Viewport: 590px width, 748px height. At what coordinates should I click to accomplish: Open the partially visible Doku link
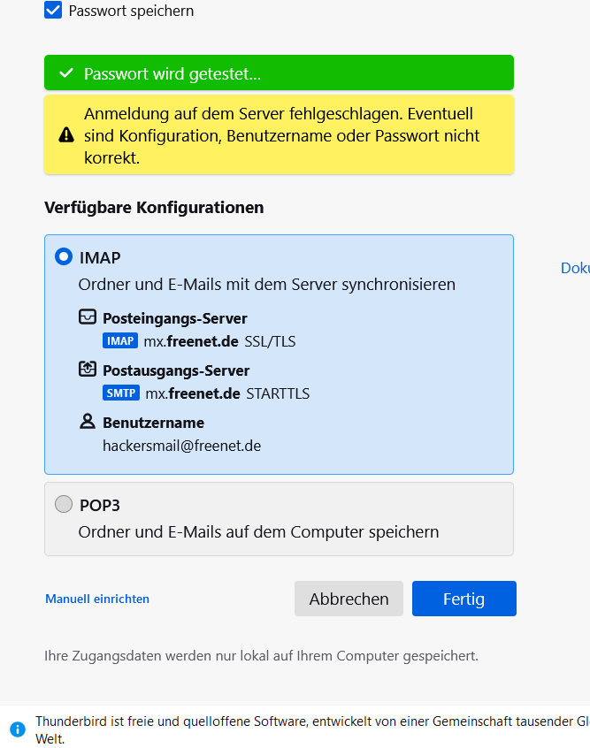click(575, 268)
